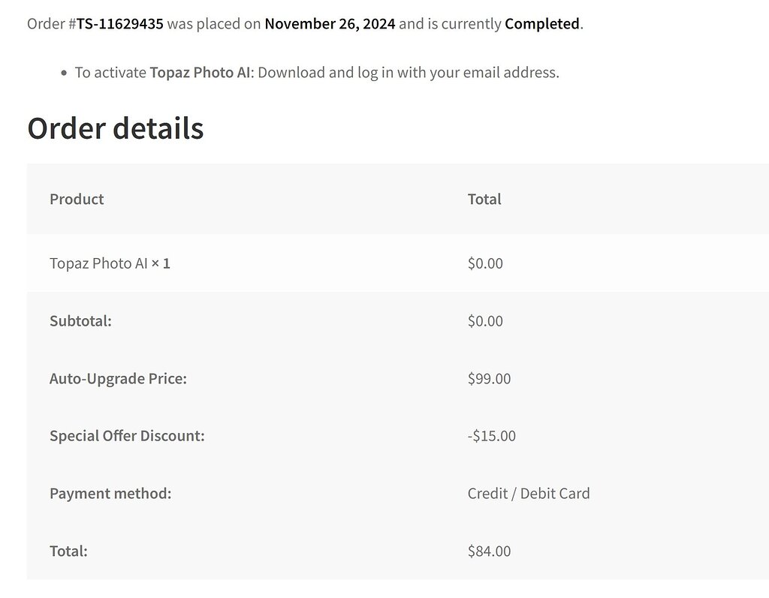Click the Special Offer Discount label
Screen dimensions: 769x598
click(x=127, y=436)
